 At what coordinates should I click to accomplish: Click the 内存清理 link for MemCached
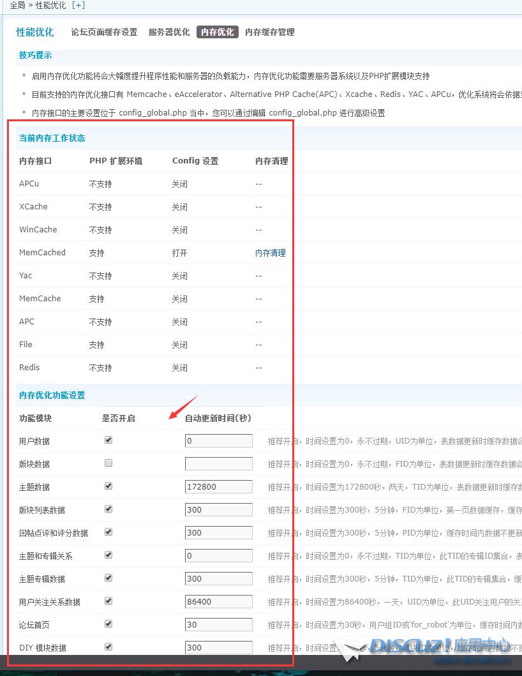coord(271,253)
